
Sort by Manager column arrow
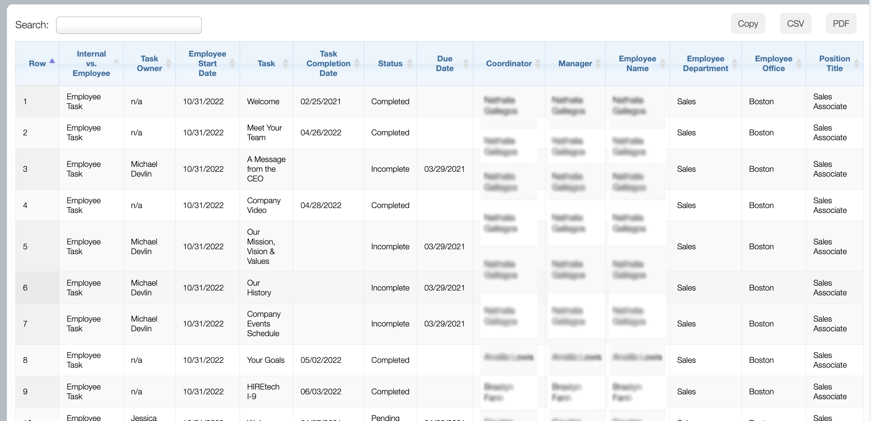[598, 63]
